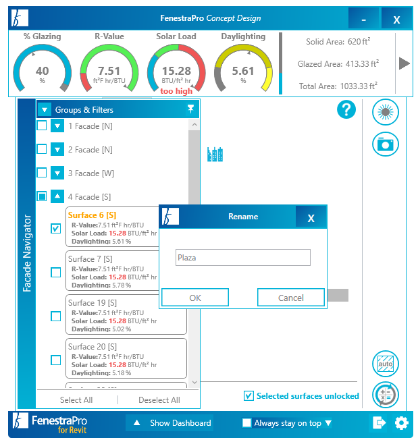Click the Daylighting gauge

point(243,67)
